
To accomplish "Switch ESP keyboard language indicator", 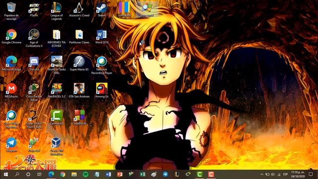I will pyautogui.click(x=285, y=175).
